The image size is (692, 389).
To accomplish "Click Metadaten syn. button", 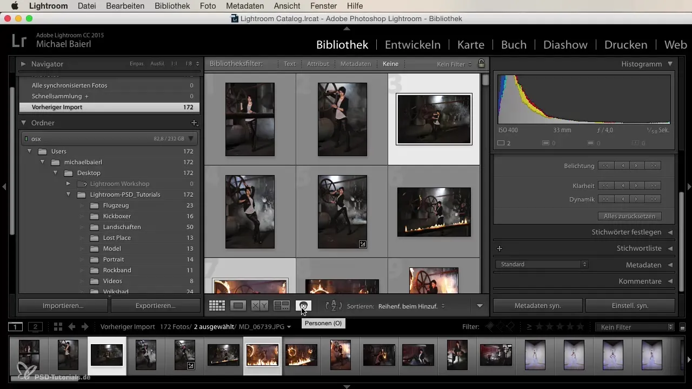I will coord(538,305).
